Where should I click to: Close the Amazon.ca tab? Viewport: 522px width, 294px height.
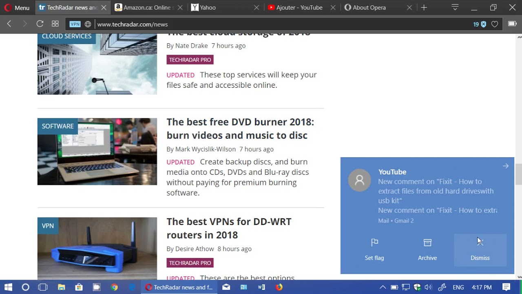(180, 7)
